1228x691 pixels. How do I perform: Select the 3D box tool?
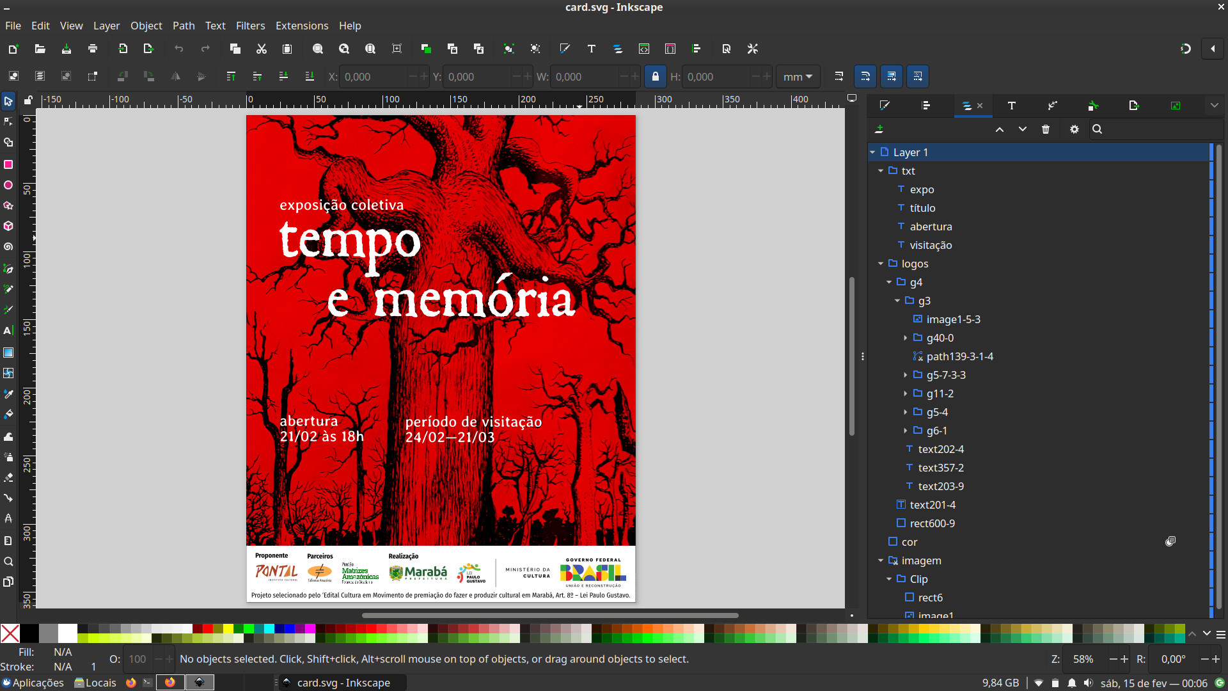coord(8,226)
